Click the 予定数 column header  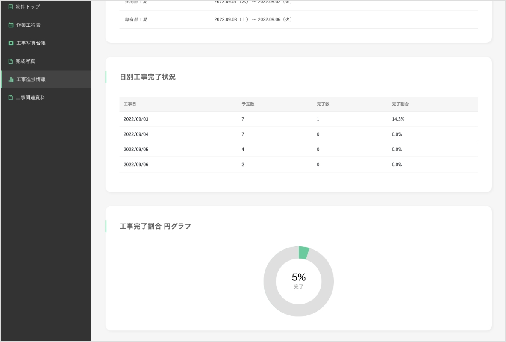(248, 104)
